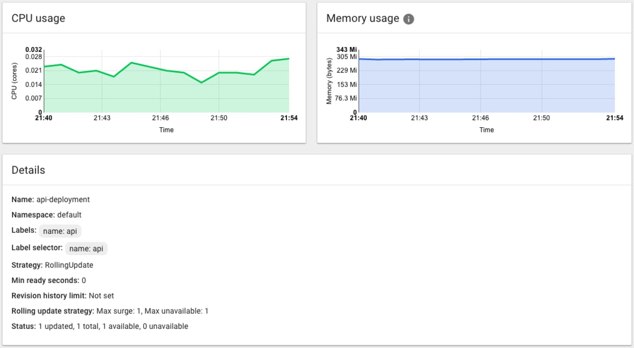The image size is (634, 348).
Task: Click the Status line showing 1 available
Action: click(113, 326)
